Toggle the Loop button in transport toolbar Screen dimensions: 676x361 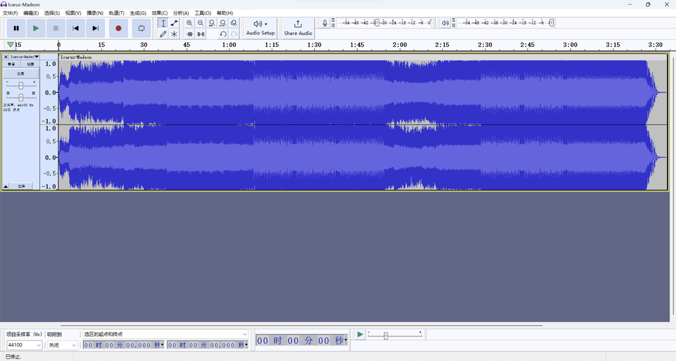(x=141, y=28)
